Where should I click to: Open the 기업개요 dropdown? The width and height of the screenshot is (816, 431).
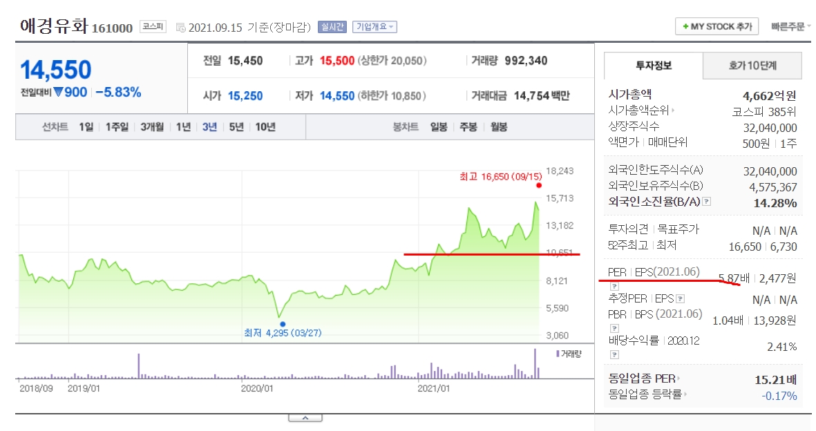[374, 26]
